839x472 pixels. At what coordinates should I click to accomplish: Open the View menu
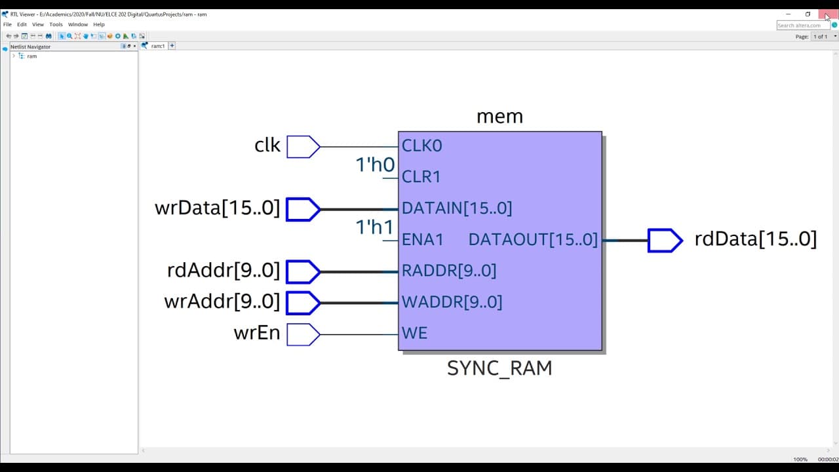click(x=38, y=24)
